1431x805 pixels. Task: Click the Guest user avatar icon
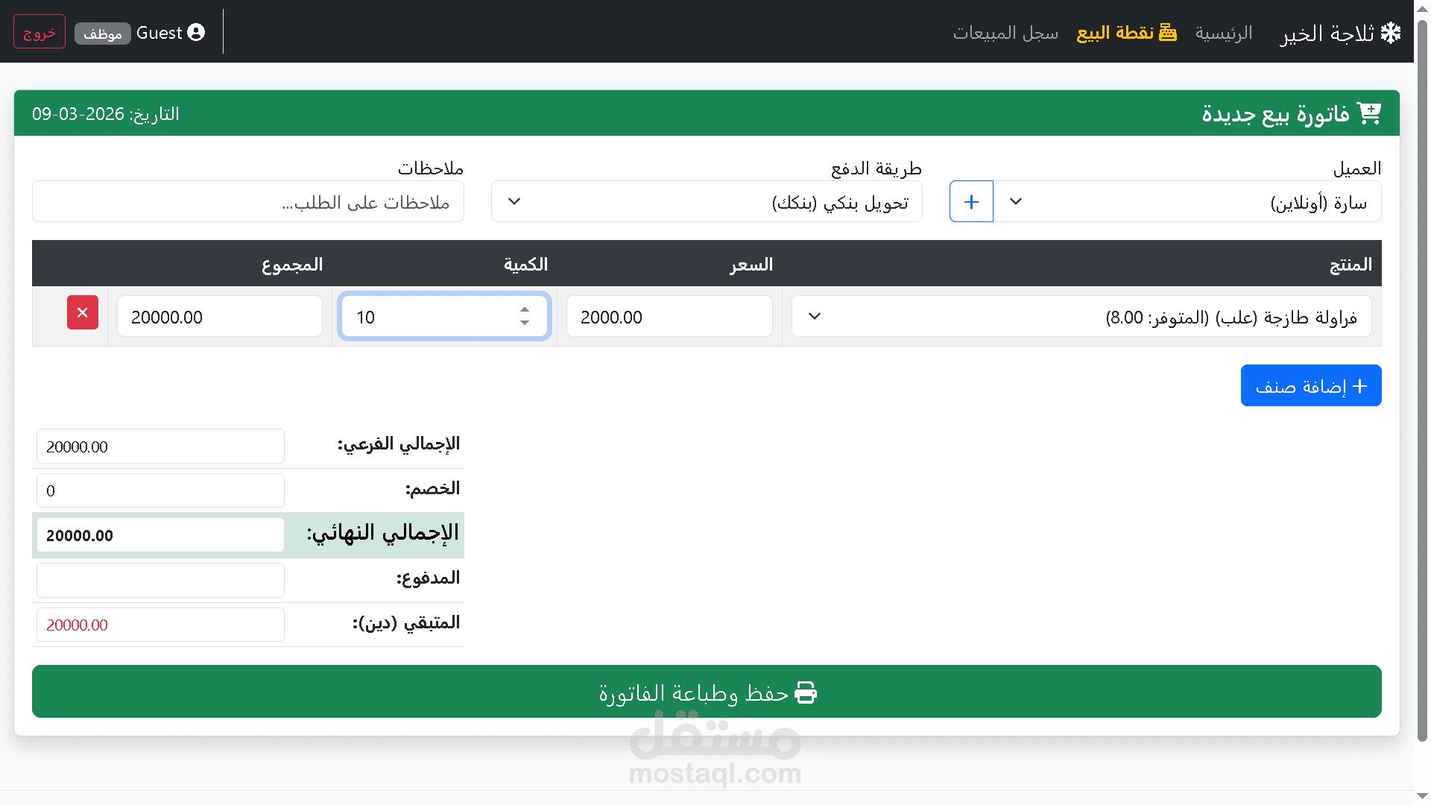point(196,32)
